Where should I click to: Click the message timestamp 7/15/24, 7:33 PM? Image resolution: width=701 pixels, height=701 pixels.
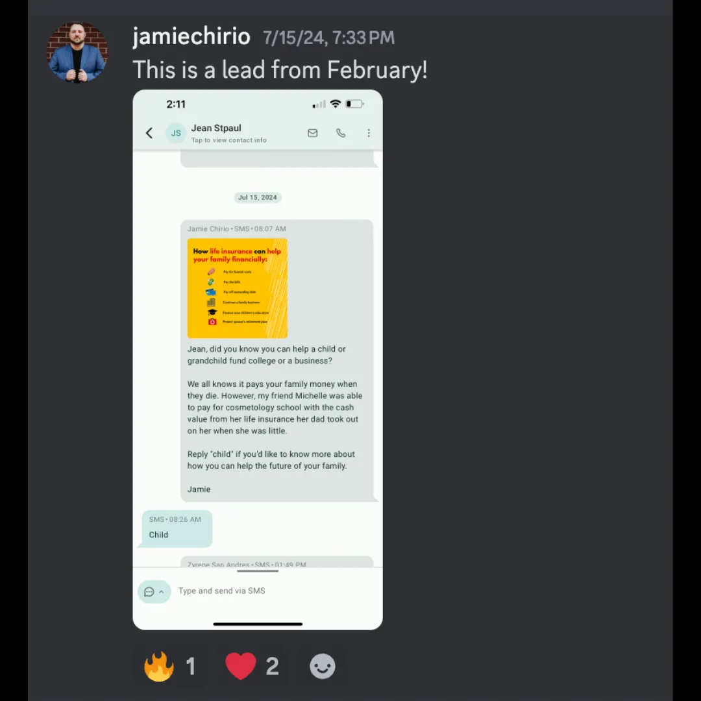click(x=328, y=38)
